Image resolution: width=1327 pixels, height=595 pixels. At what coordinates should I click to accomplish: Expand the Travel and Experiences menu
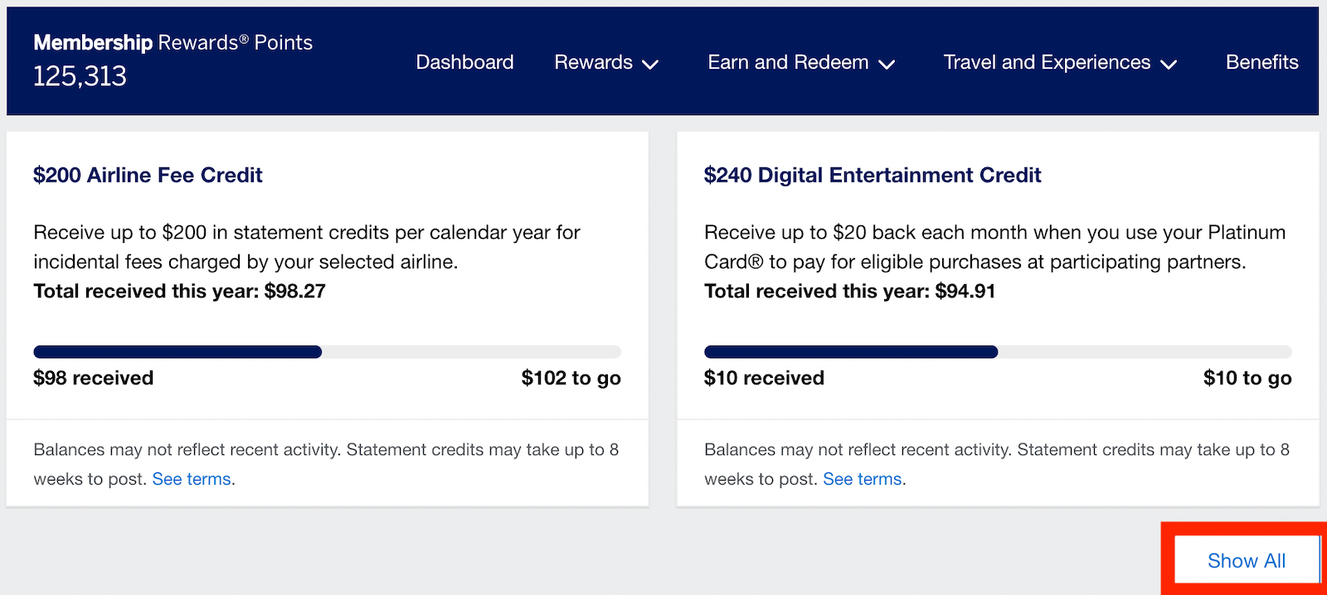coord(1047,62)
